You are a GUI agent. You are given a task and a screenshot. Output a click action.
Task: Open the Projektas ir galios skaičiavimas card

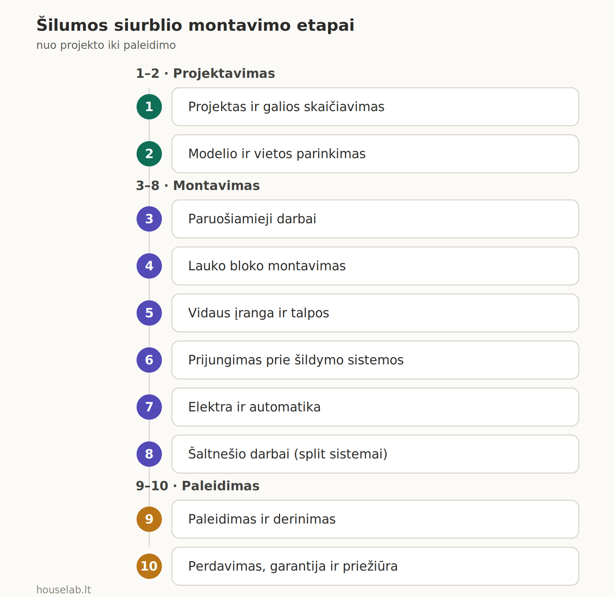375,106
